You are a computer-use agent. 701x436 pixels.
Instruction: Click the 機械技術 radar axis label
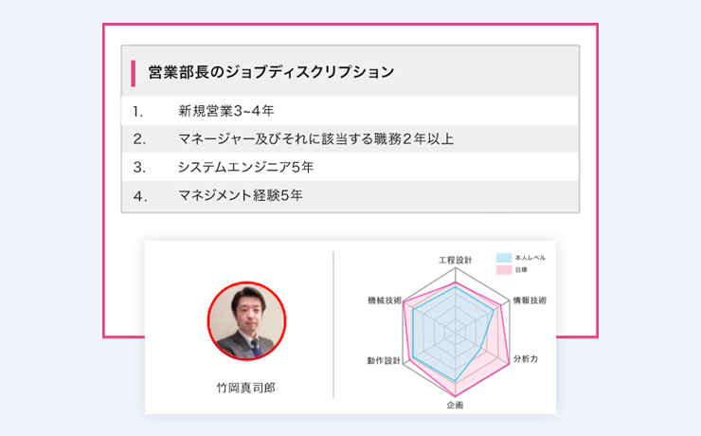pos(385,300)
